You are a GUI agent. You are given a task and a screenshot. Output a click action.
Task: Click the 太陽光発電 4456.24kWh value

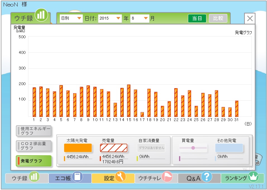point(77,157)
